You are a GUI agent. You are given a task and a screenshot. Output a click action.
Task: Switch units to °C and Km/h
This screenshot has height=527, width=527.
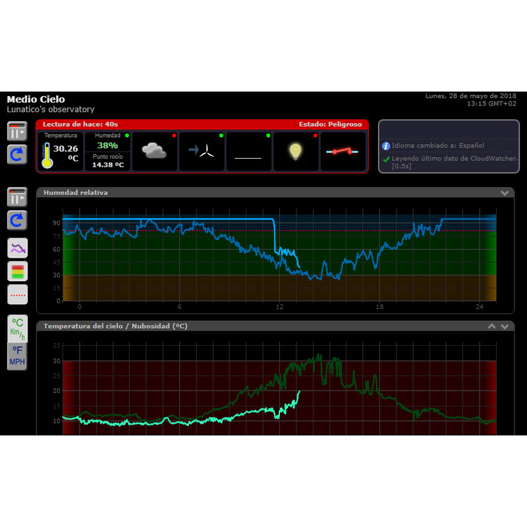17,327
